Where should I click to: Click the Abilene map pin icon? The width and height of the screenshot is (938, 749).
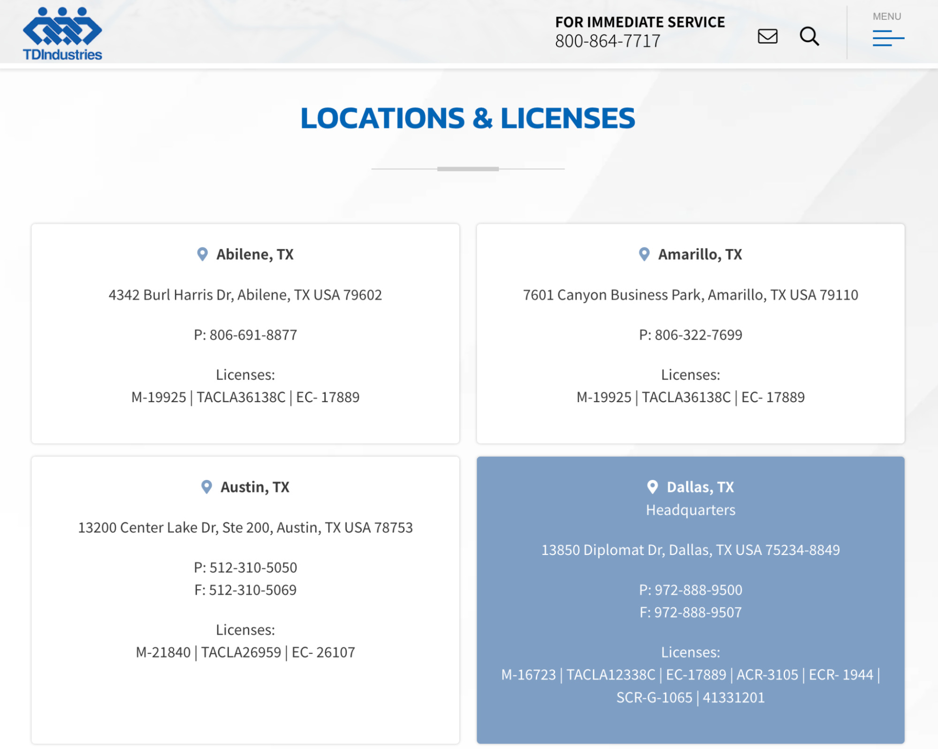coord(202,254)
